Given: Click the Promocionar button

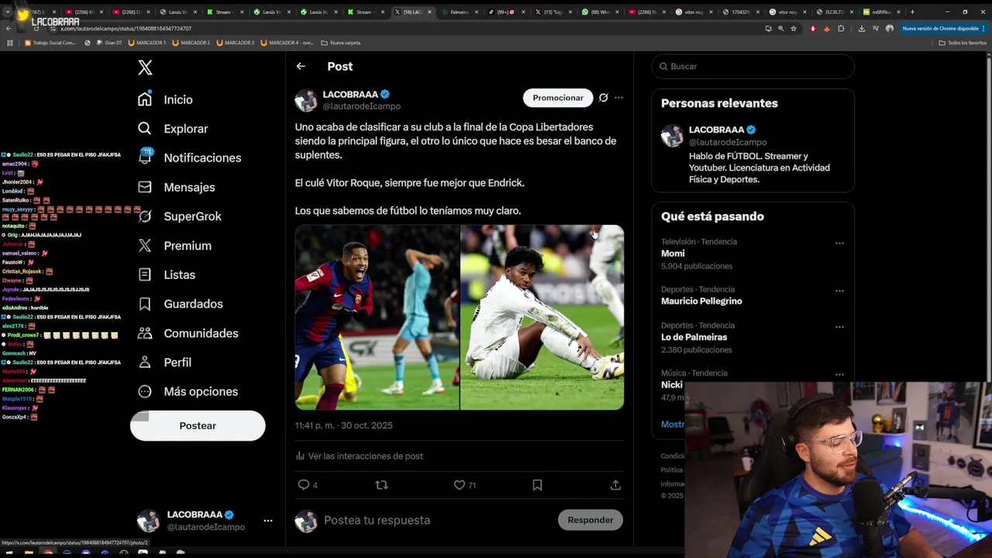Looking at the screenshot, I should click(558, 98).
